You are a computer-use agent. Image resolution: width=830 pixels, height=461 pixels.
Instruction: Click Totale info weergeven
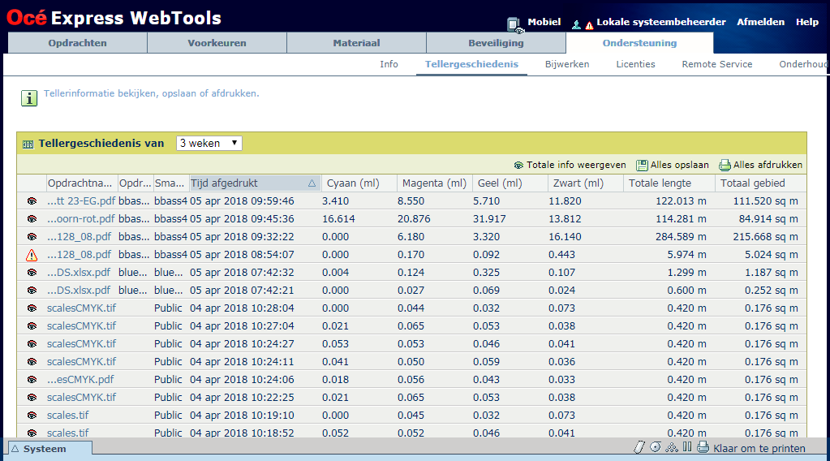pos(570,165)
